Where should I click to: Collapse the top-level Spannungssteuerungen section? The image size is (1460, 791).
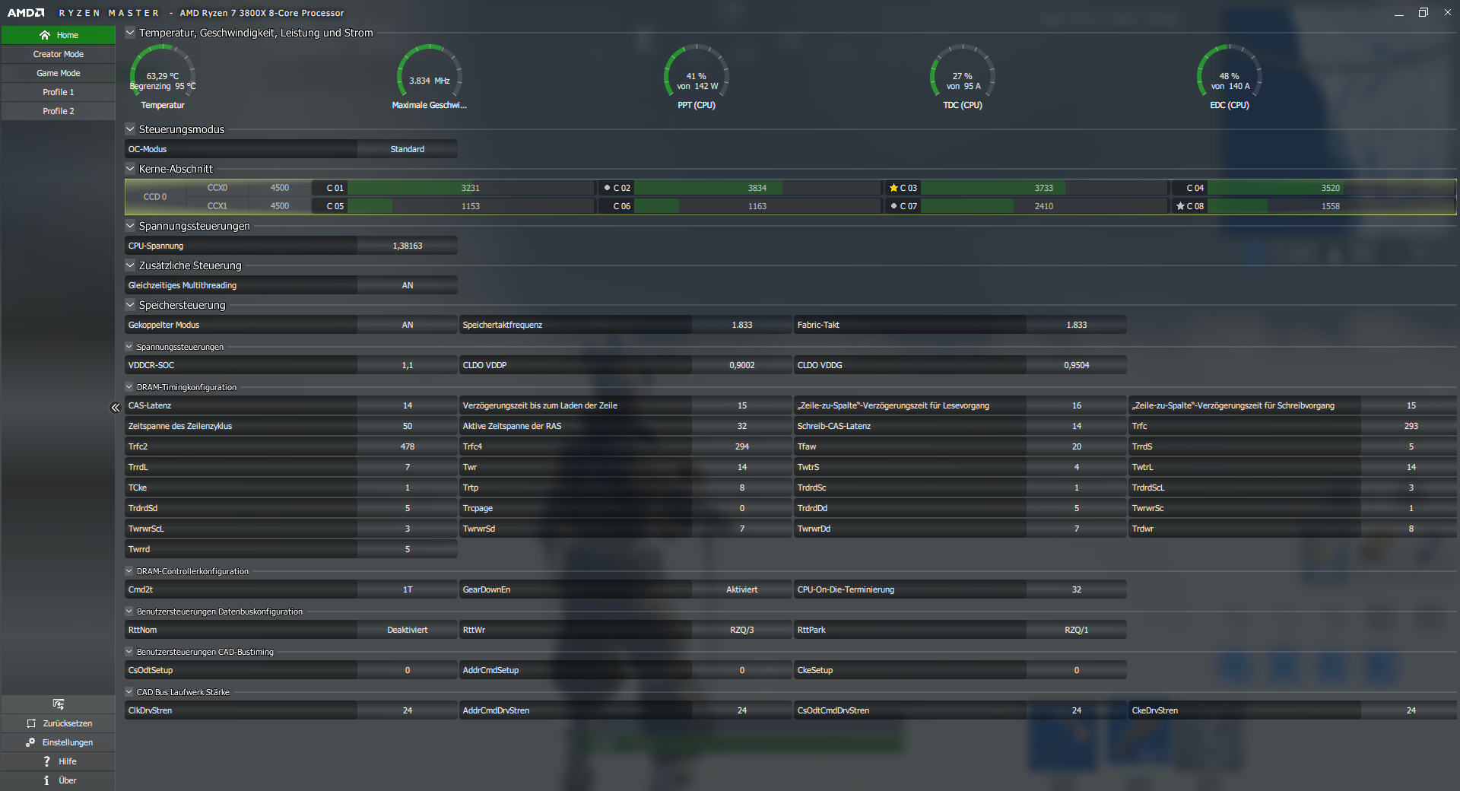pos(130,226)
